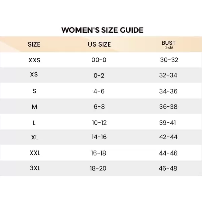Image resolution: width=202 pixels, height=202 pixels.
Task: Select the XXS size cell
Action: point(34,60)
